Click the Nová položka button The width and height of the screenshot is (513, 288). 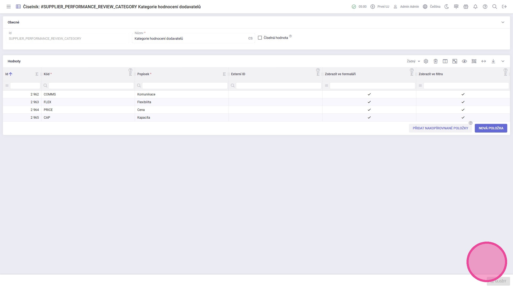(x=491, y=128)
